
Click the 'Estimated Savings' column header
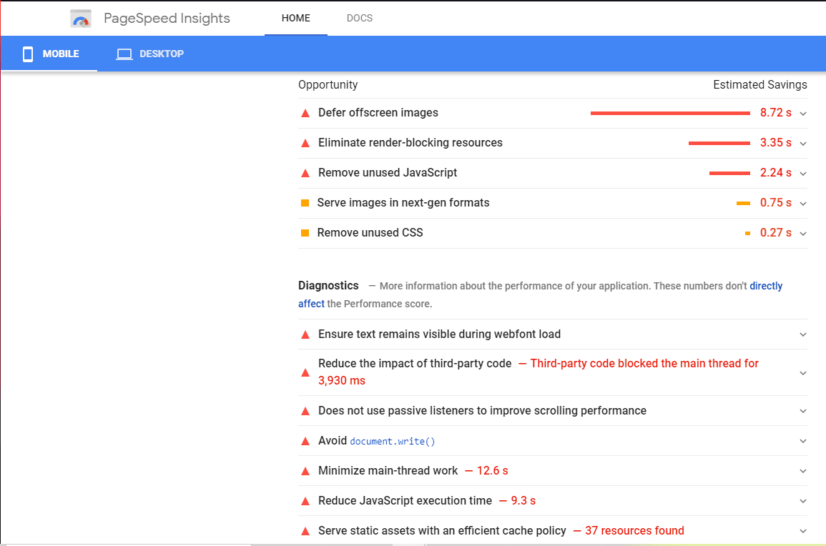[760, 85]
